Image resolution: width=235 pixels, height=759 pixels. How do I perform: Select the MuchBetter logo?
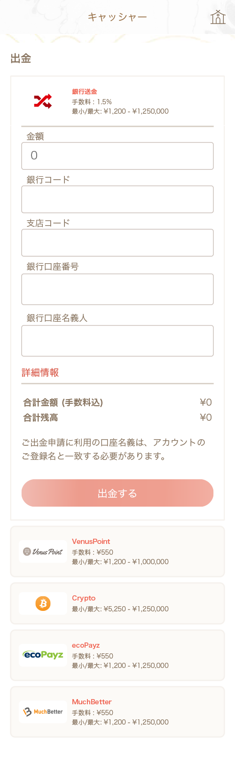click(x=43, y=712)
